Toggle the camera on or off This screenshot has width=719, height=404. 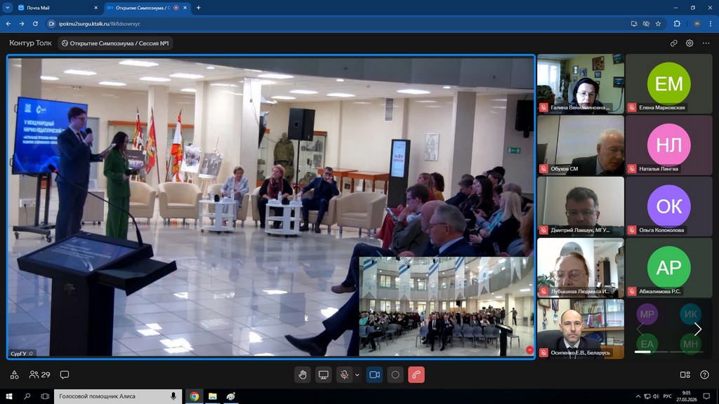tap(374, 375)
